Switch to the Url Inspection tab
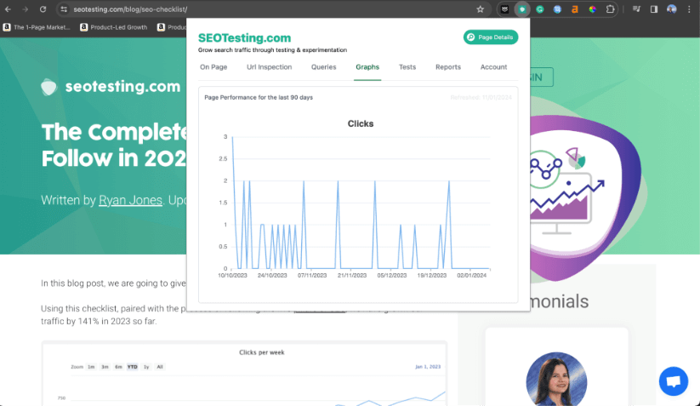The height and width of the screenshot is (406, 700). pyautogui.click(x=269, y=67)
